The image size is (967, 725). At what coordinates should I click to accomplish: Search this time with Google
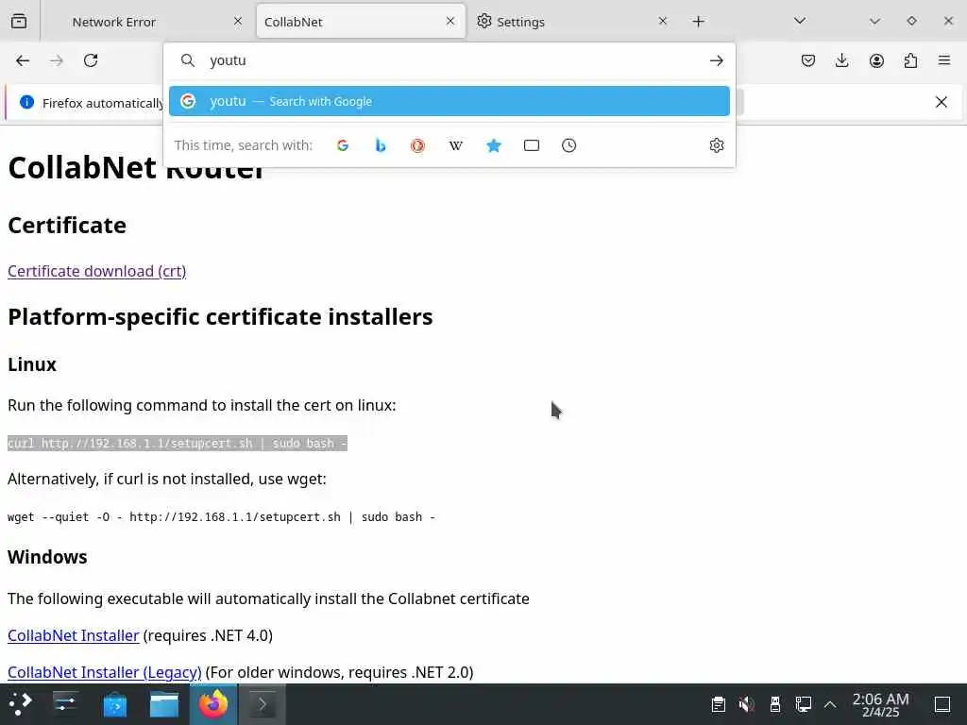point(342,145)
